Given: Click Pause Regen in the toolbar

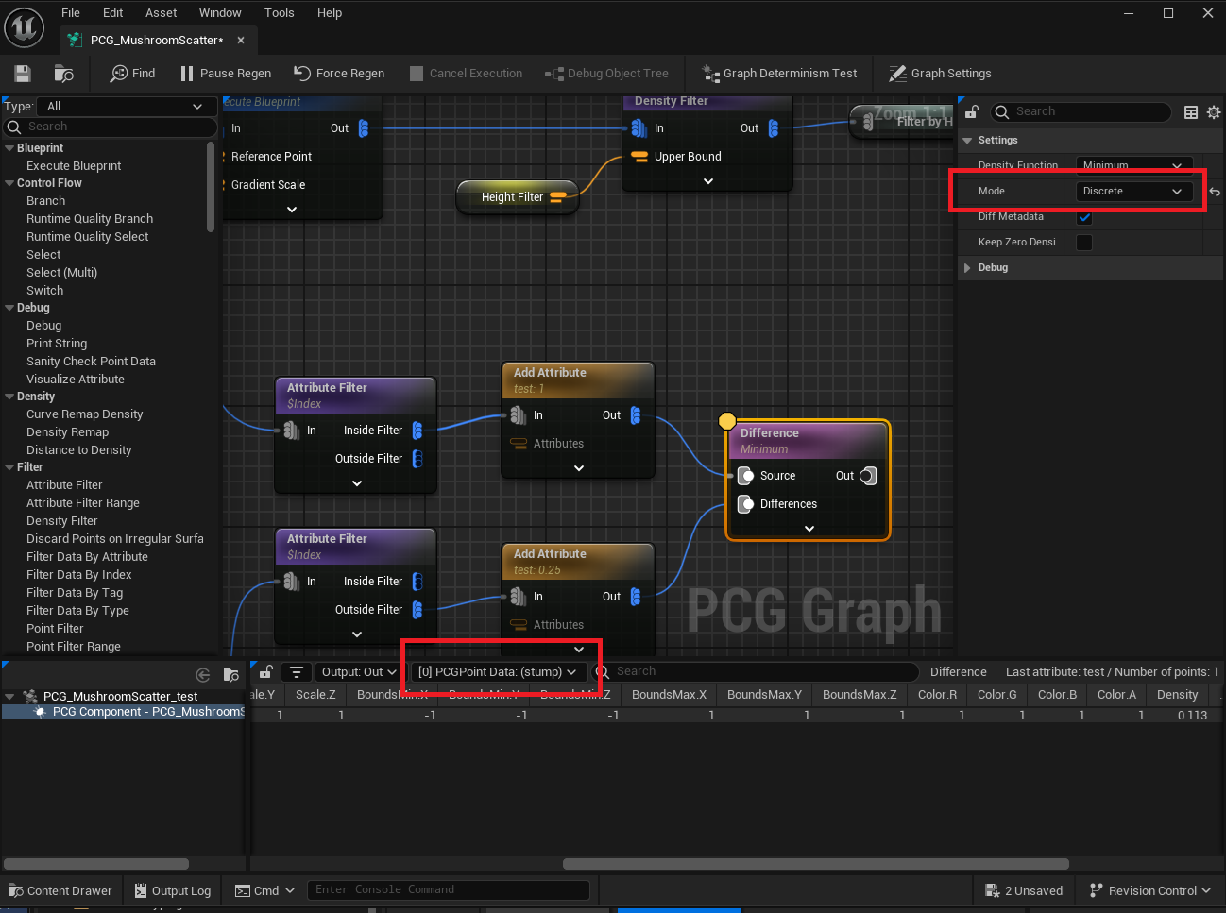Looking at the screenshot, I should coord(226,74).
